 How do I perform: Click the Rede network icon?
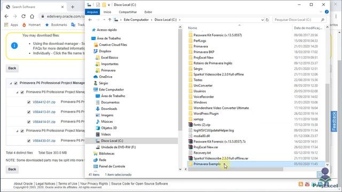(x=96, y=160)
